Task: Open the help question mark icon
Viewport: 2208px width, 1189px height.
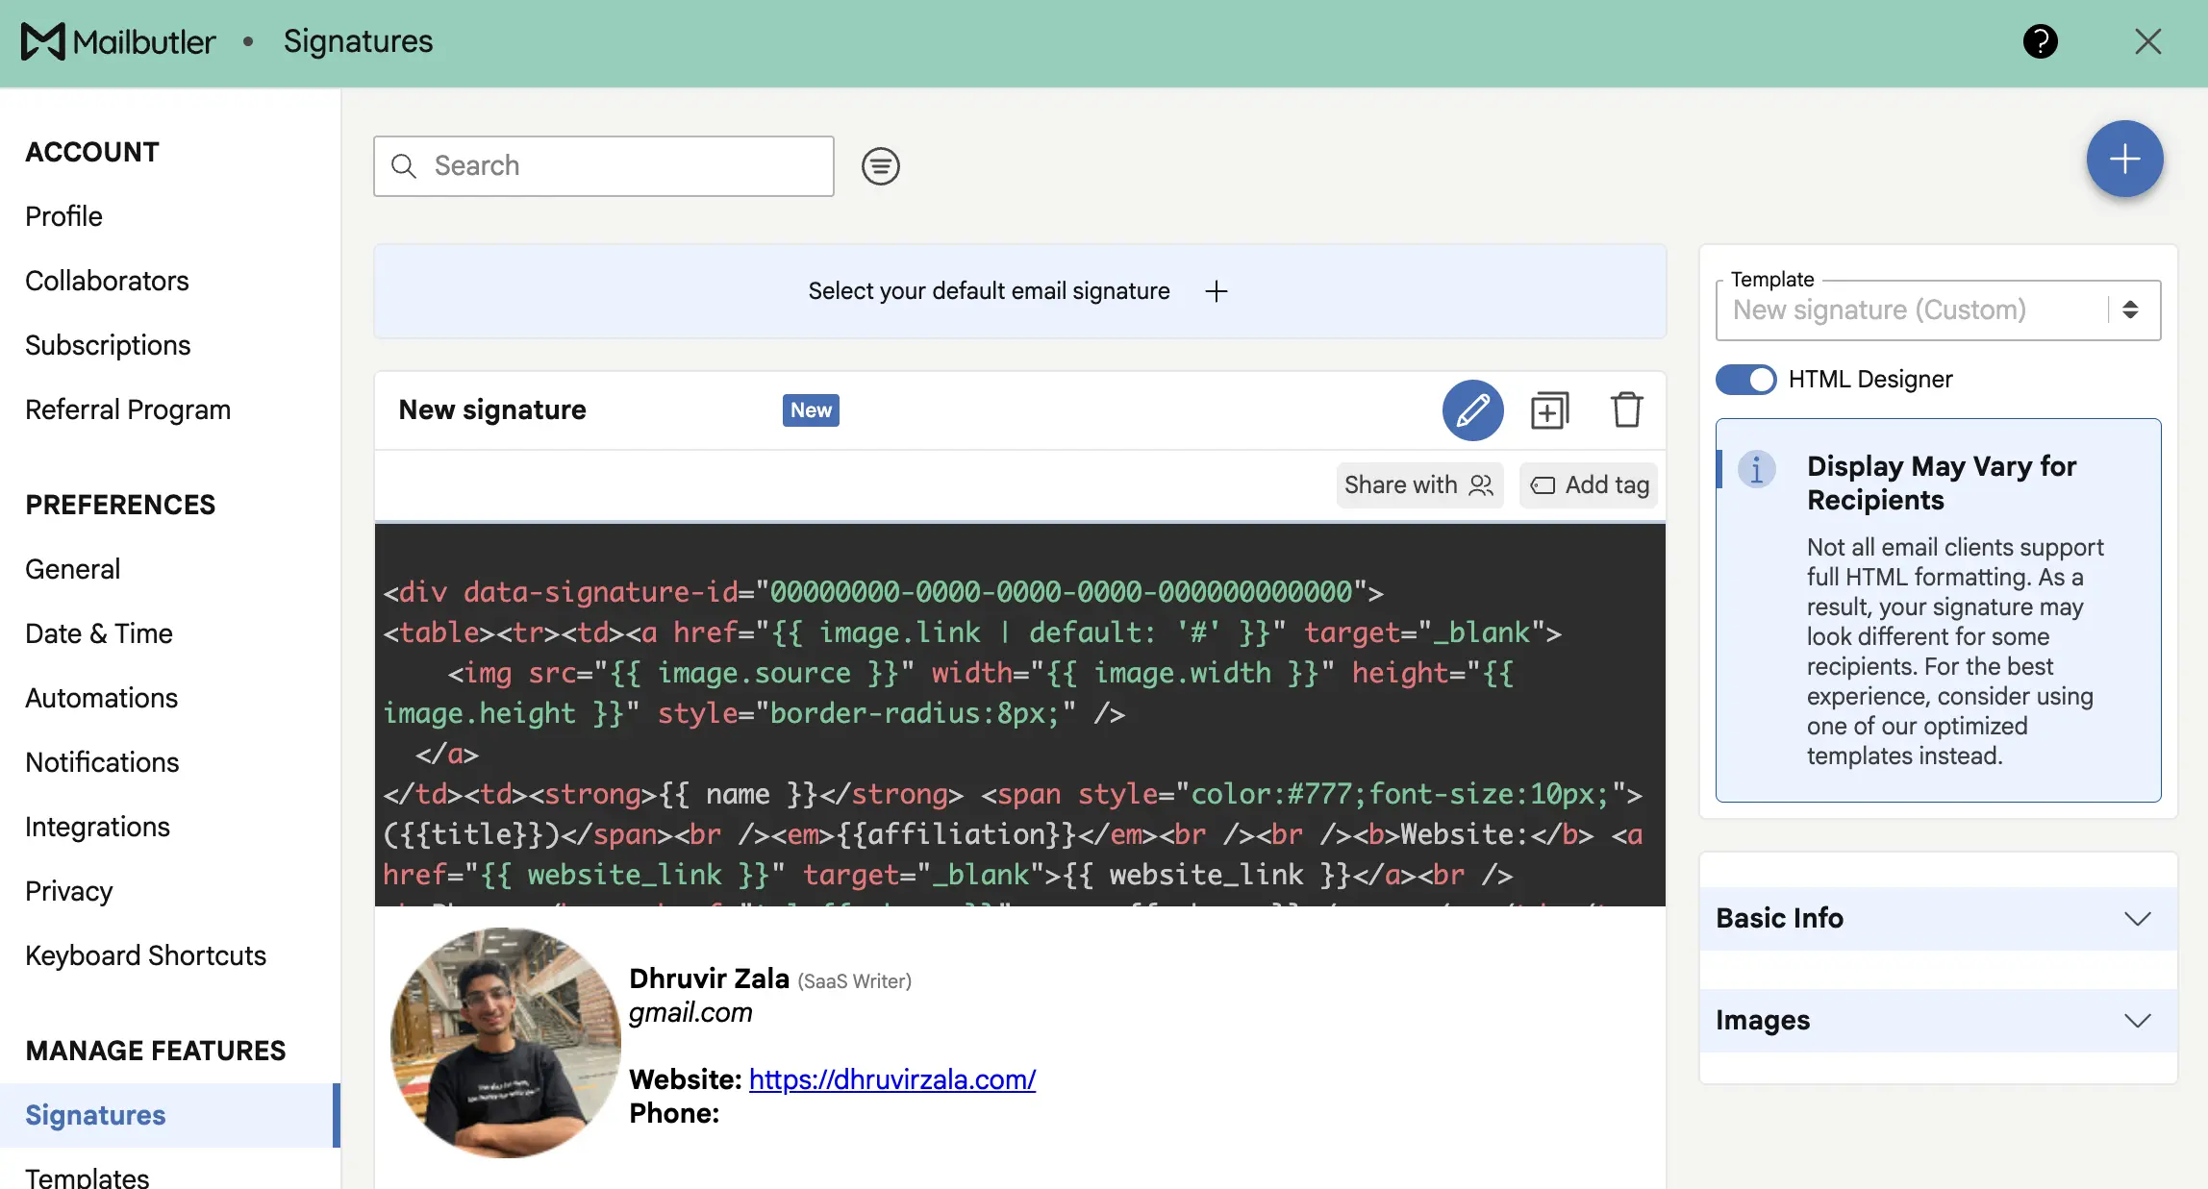Action: click(2040, 41)
